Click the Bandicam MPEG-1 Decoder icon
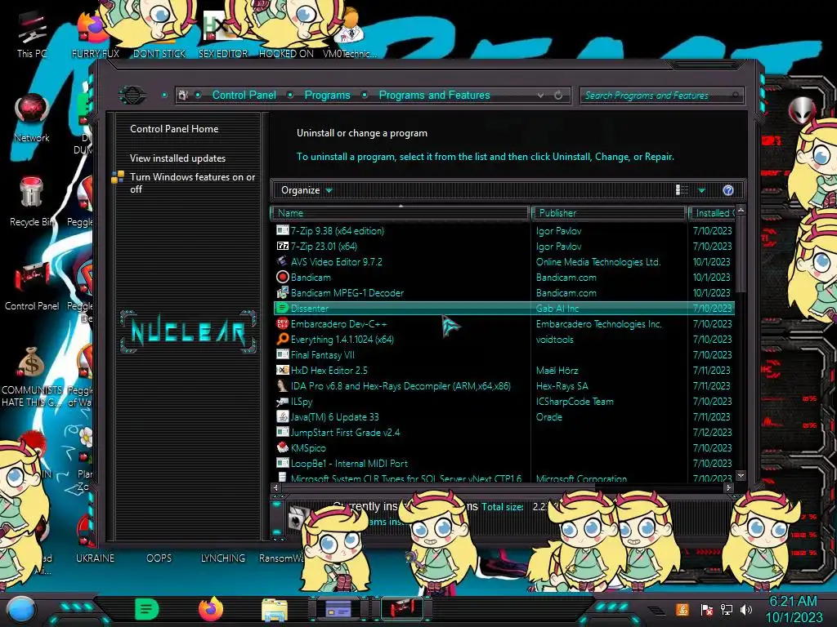 pyautogui.click(x=282, y=293)
